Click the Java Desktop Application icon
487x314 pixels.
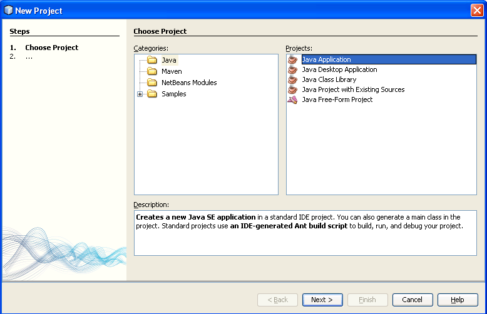click(x=292, y=69)
